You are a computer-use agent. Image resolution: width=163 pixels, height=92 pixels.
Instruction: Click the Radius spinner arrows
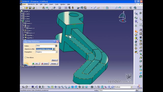56,46
